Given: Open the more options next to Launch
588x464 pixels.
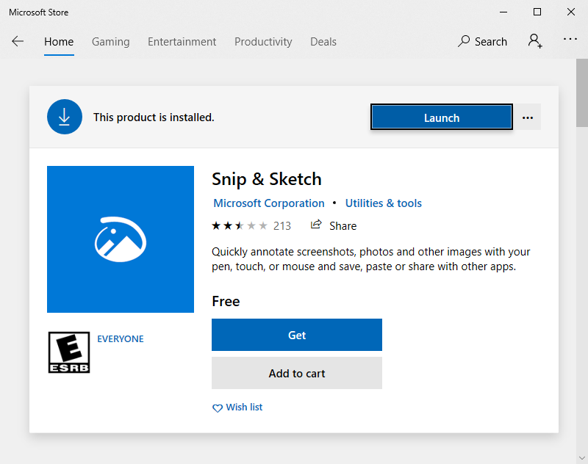Looking at the screenshot, I should (528, 117).
